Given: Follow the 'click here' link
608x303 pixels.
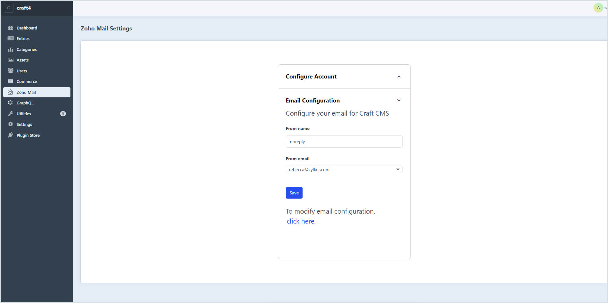Looking at the screenshot, I should (301, 221).
